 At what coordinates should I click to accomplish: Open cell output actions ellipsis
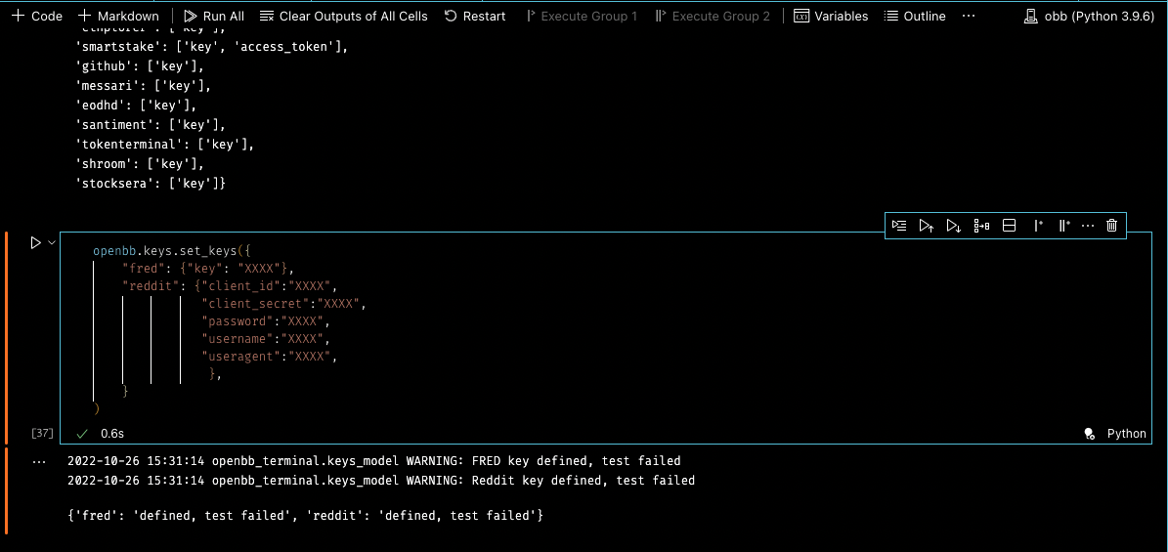pyautogui.click(x=39, y=462)
